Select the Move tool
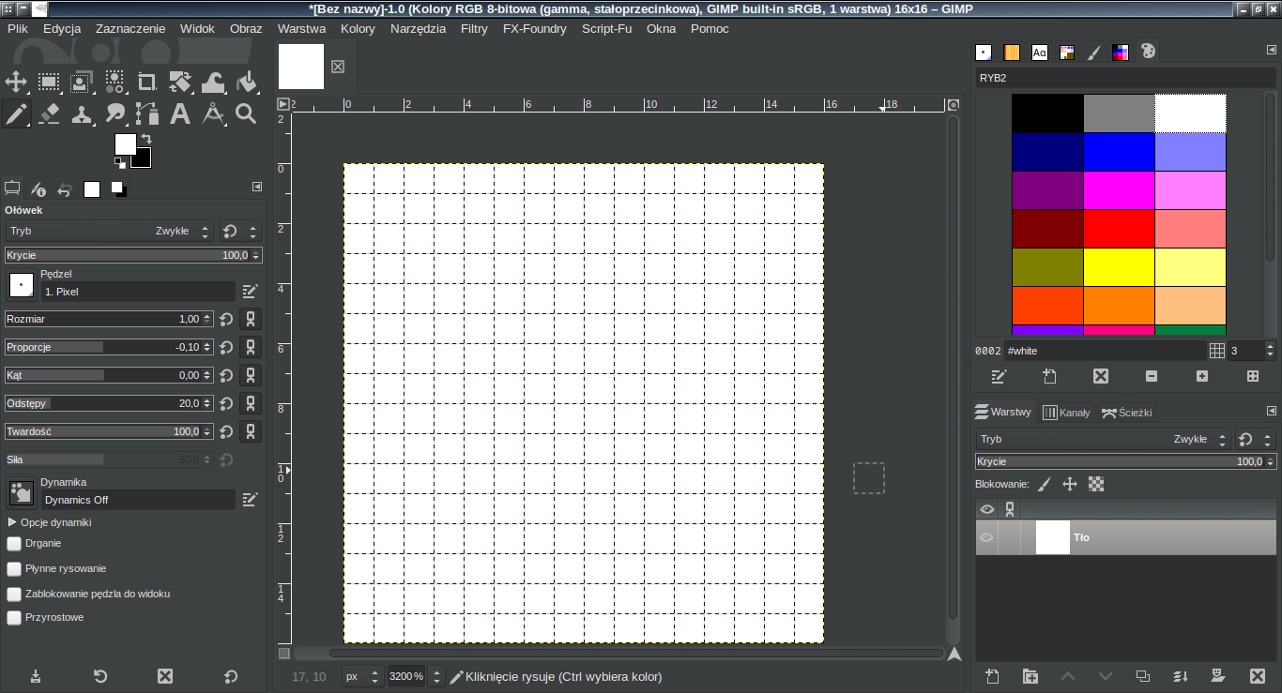 pos(16,82)
